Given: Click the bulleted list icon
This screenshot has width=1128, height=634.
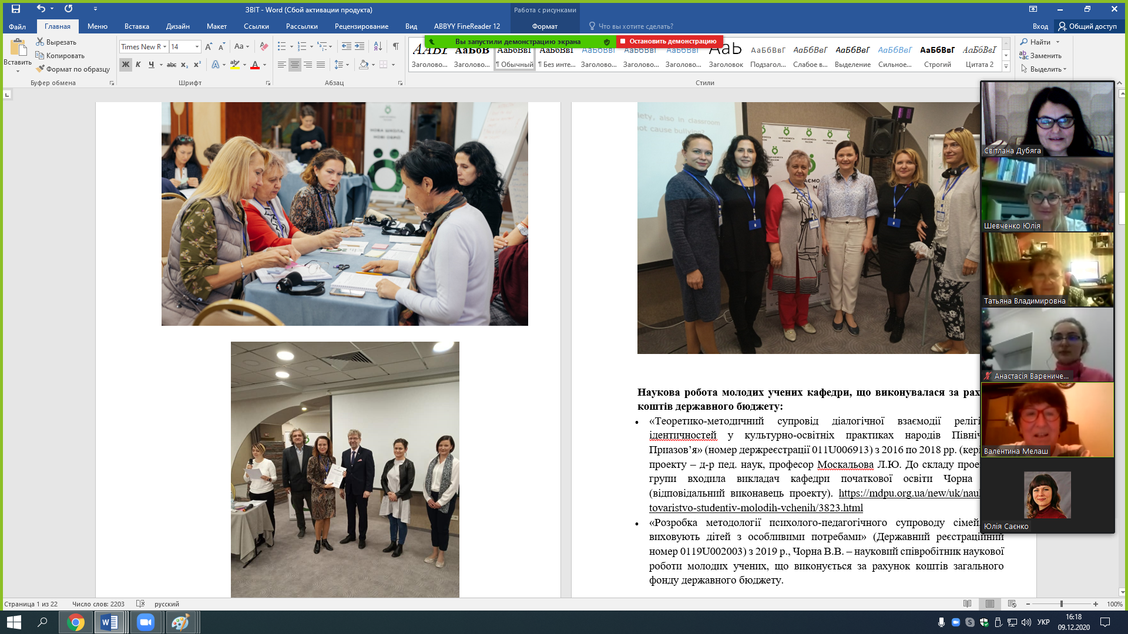Looking at the screenshot, I should 282,46.
